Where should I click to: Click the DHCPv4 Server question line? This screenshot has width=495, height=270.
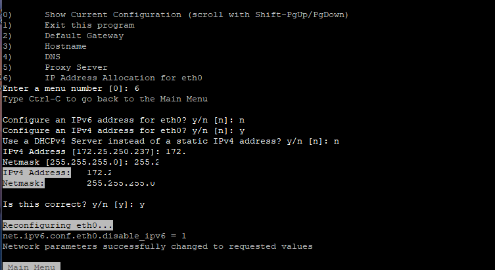pos(171,141)
